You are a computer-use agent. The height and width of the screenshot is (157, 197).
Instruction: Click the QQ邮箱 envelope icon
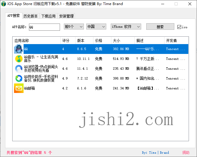(19, 88)
